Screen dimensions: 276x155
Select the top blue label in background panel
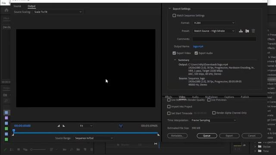[x=6, y=112]
